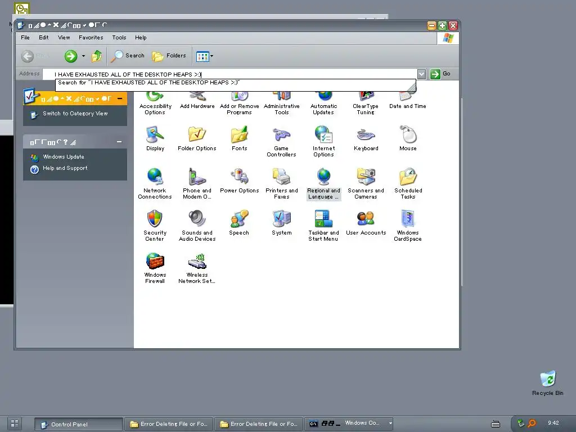
Task: Open System properties icon
Action: (x=282, y=223)
